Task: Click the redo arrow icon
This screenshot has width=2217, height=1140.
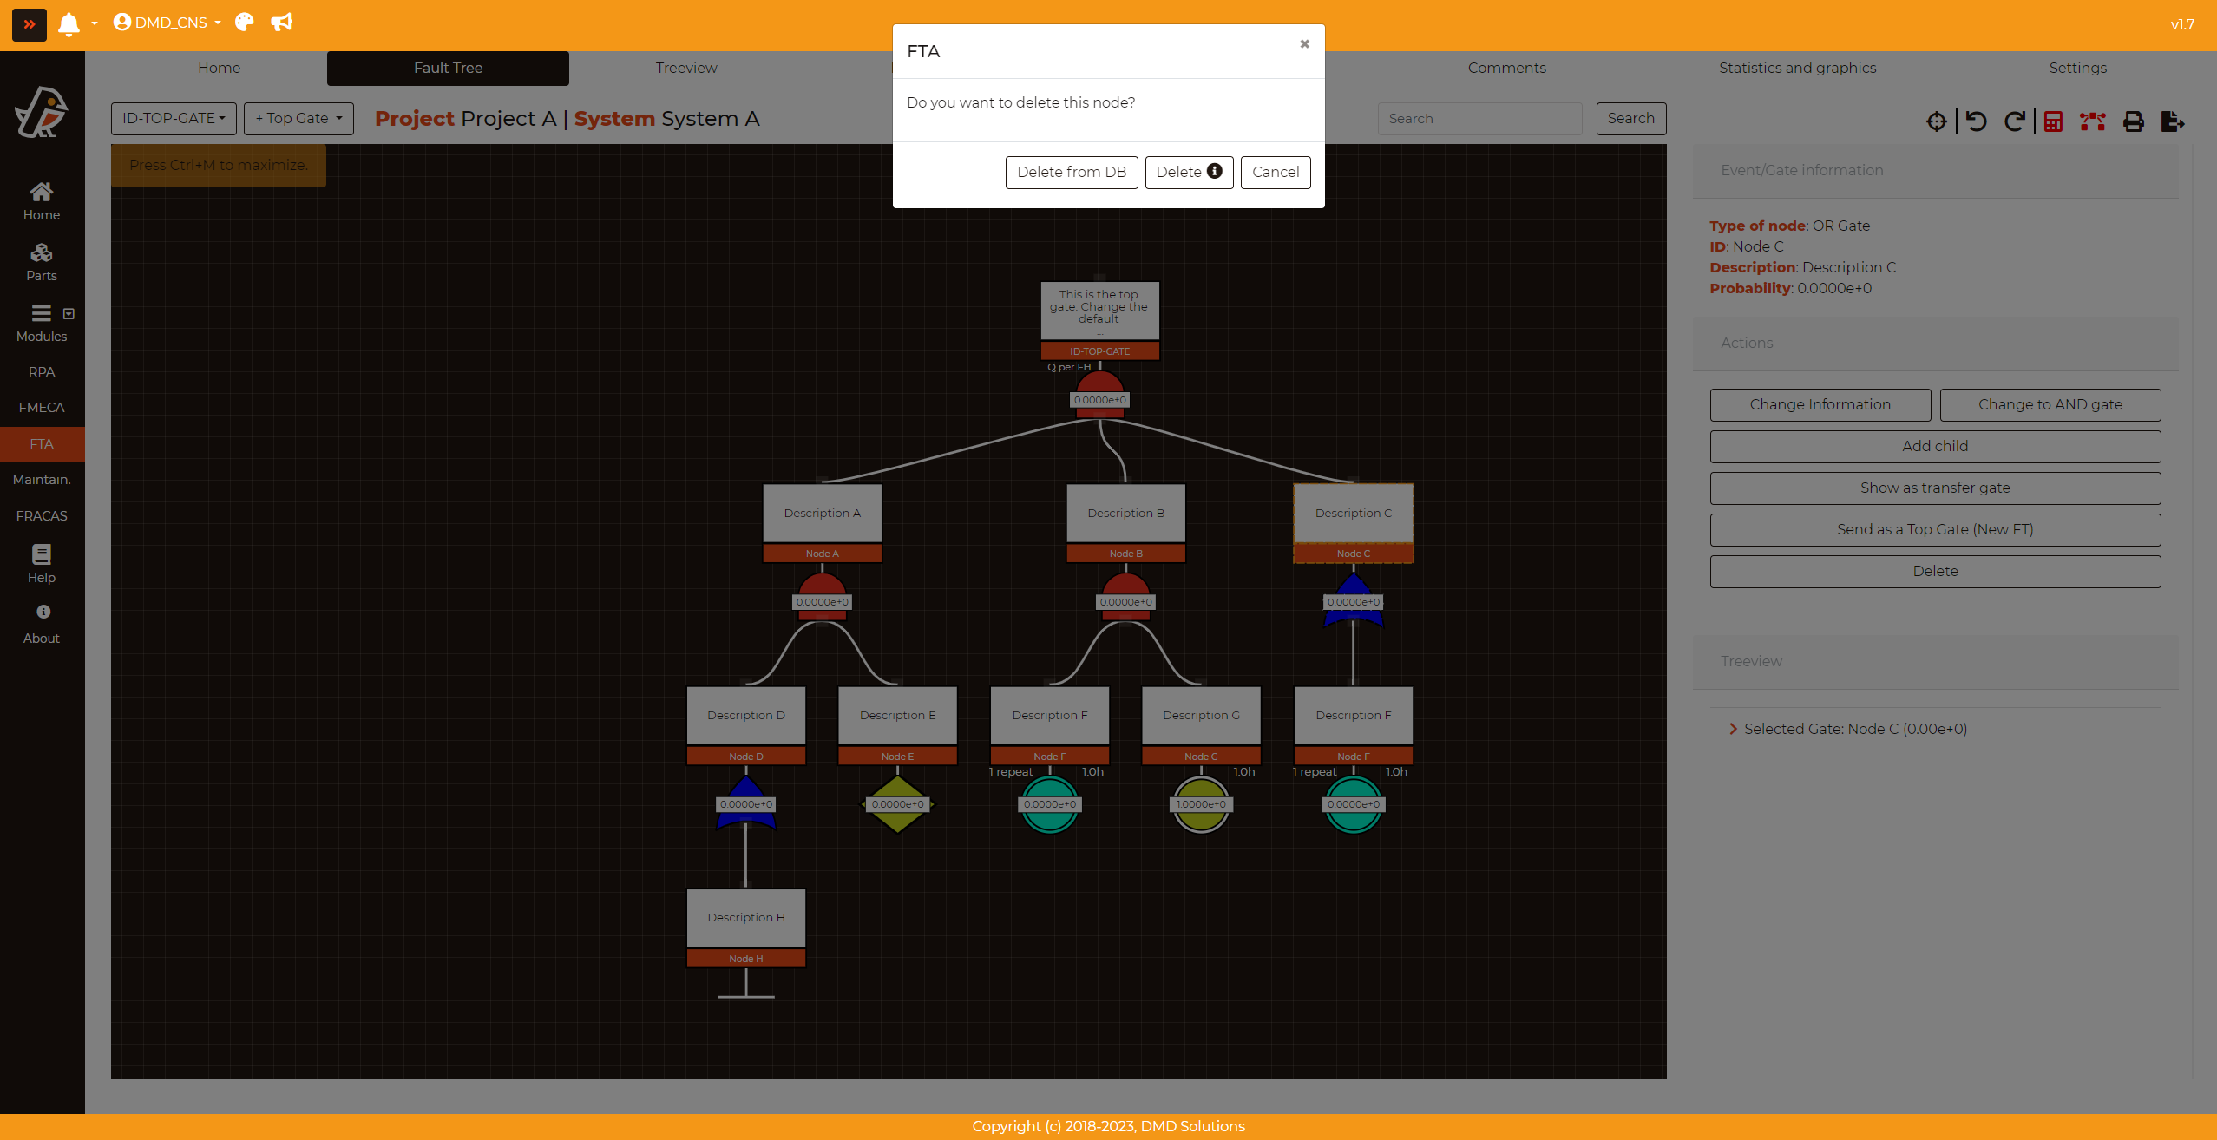Action: [x=2014, y=121]
